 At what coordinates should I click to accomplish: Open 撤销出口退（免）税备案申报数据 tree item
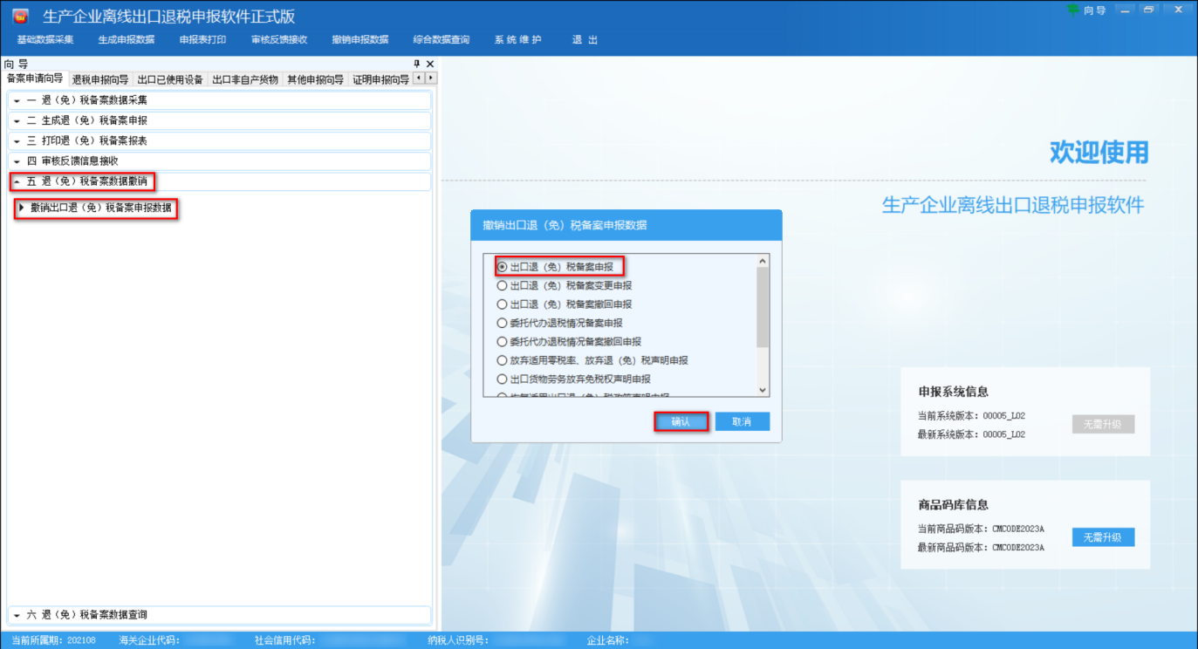click(x=100, y=208)
